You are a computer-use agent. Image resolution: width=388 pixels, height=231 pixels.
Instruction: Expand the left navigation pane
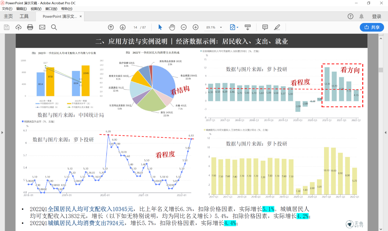pos(2,132)
